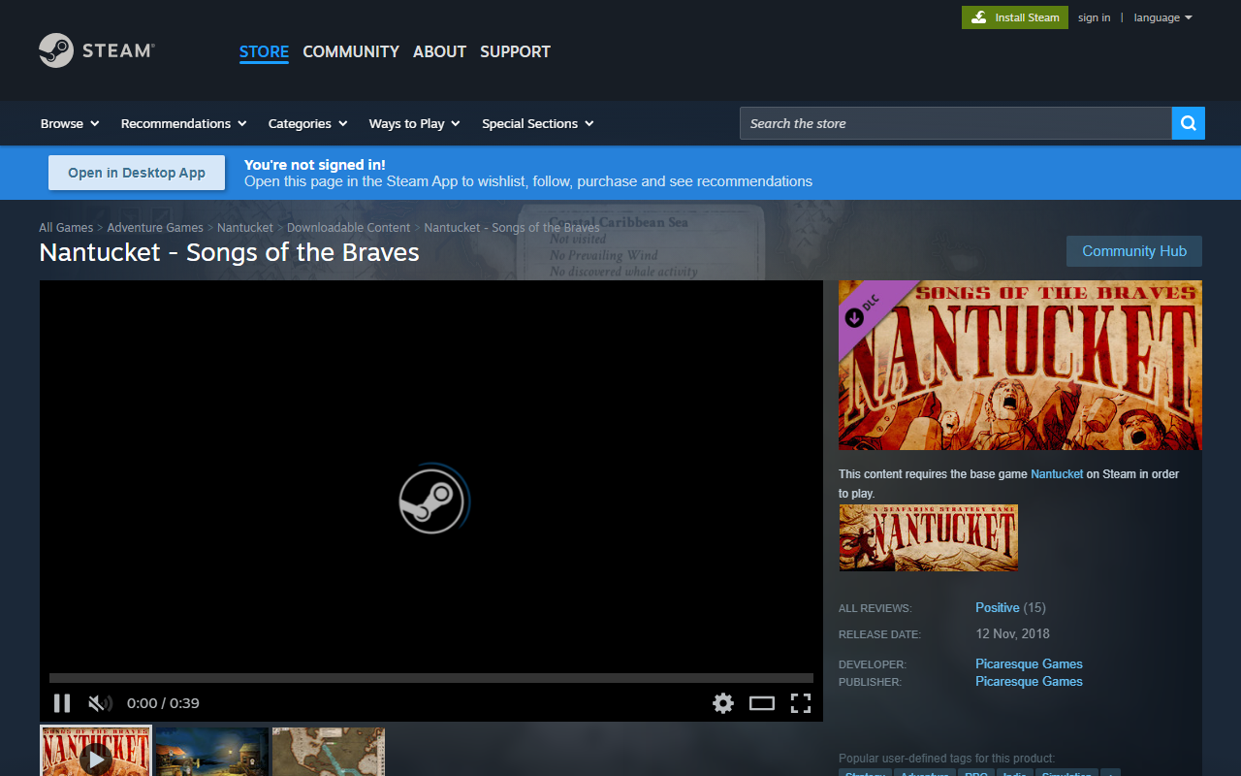Click the Nantucket base game banner image
This screenshot has height=776, width=1241.
pos(928,537)
